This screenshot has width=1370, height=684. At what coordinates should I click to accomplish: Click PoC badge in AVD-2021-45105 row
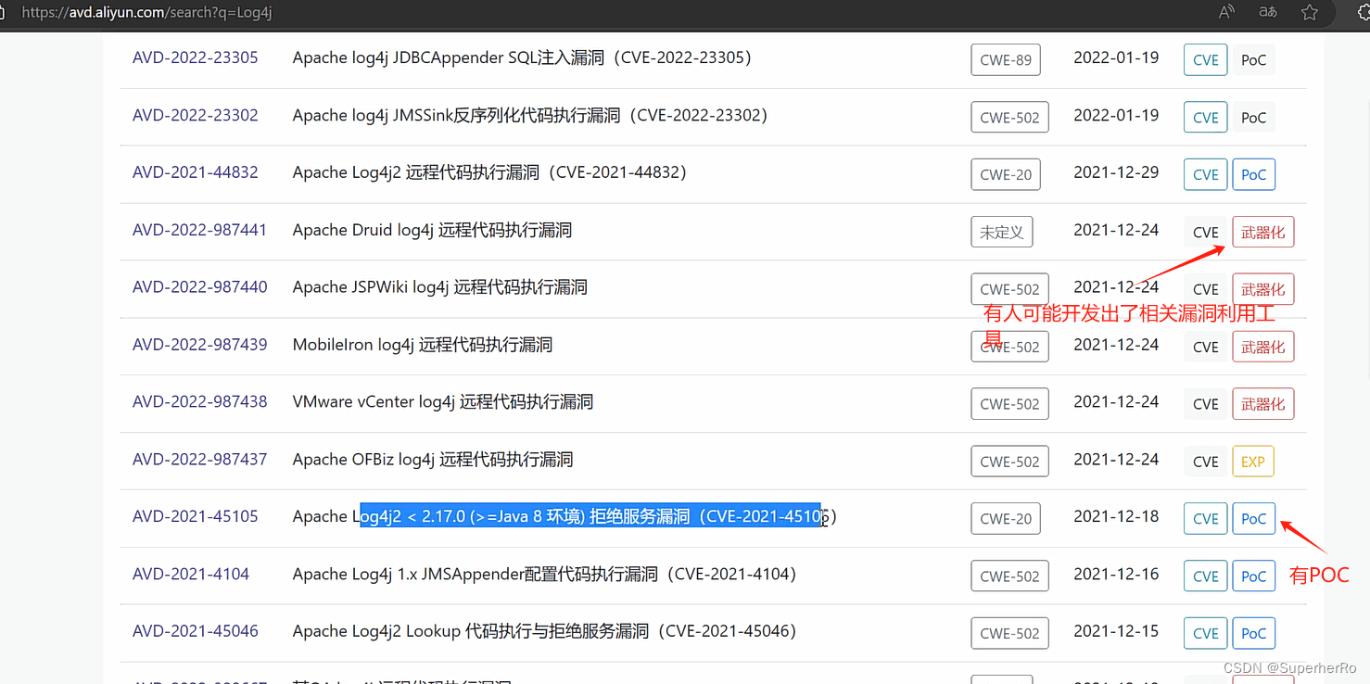click(1253, 519)
